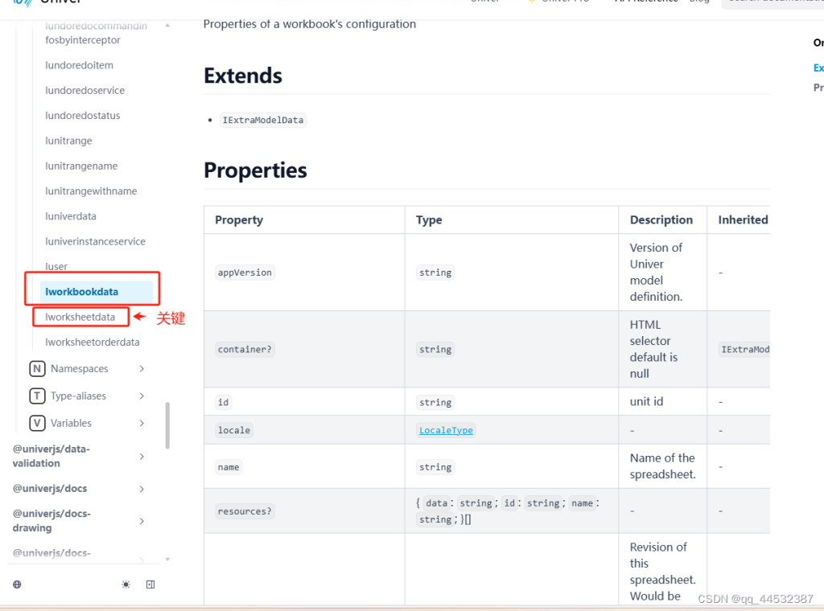Screen dimensions: 824x611
Task: Open the Iworksheetorderdata sidebar entry
Action: point(93,342)
